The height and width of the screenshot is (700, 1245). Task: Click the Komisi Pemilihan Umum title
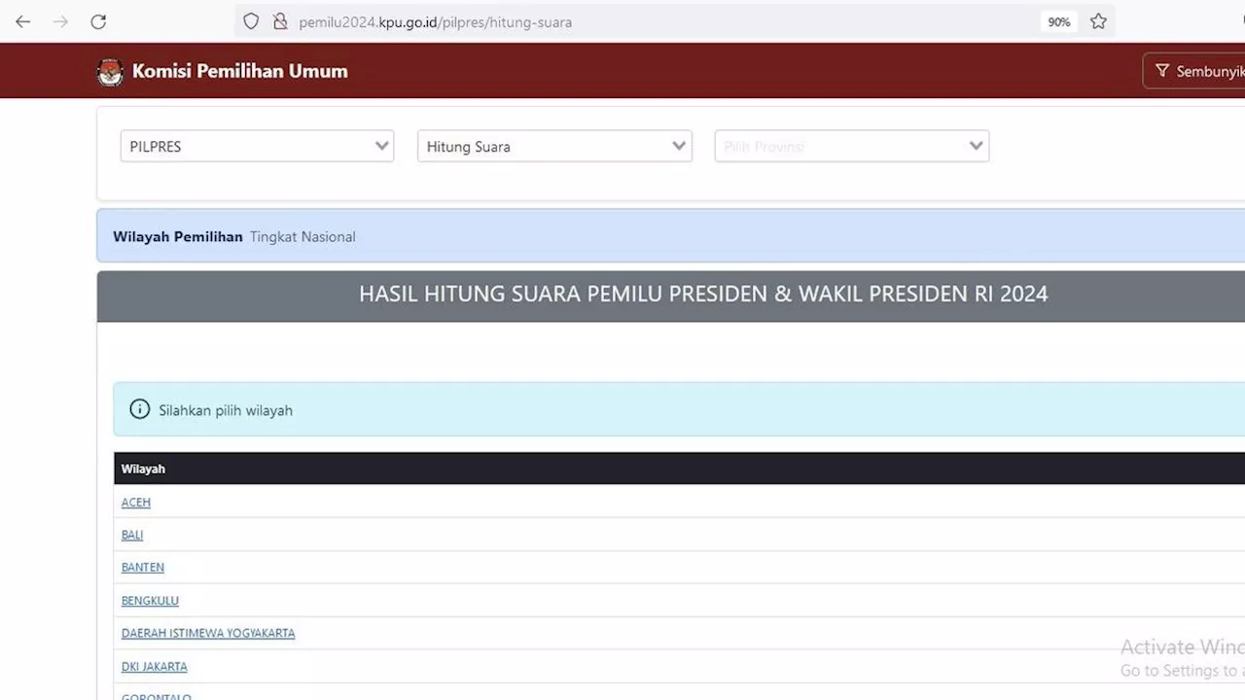pyautogui.click(x=239, y=71)
